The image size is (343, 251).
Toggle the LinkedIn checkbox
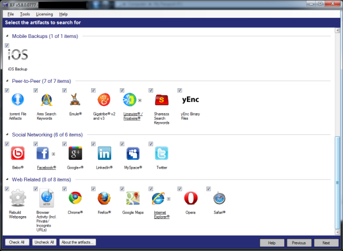coord(93,144)
